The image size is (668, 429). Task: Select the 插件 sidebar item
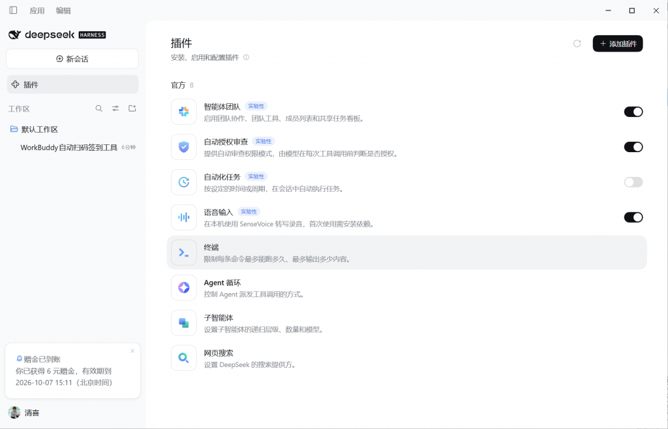pyautogui.click(x=72, y=84)
